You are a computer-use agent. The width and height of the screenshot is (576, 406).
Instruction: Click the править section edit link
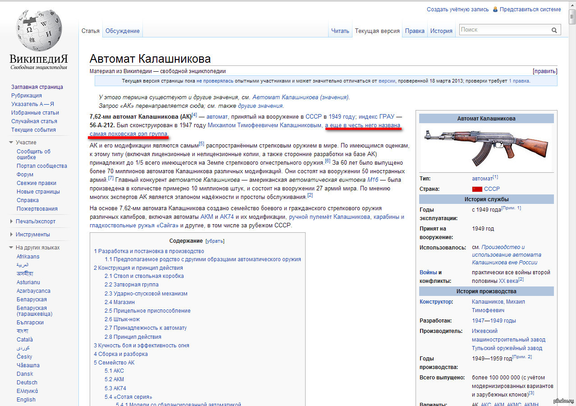544,71
